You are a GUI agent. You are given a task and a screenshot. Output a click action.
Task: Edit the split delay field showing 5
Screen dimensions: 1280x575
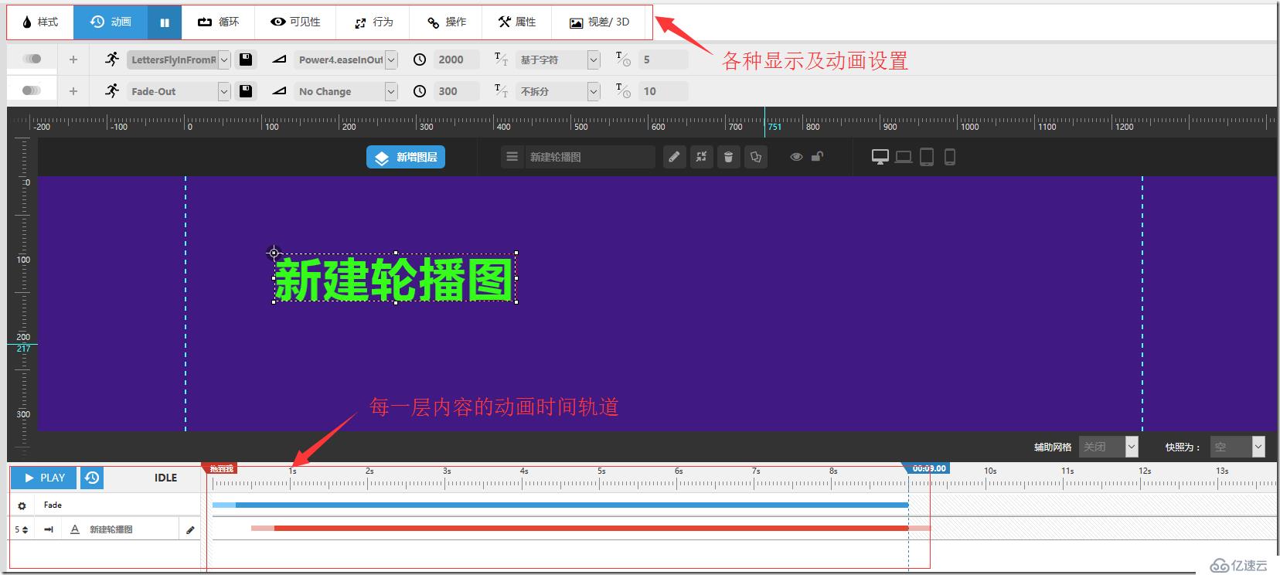(x=662, y=60)
